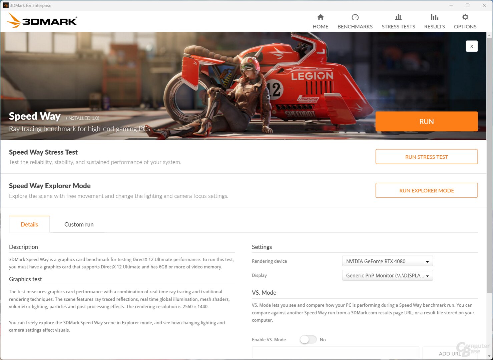This screenshot has height=360, width=493.
Task: Open the Options gear icon
Action: [465, 17]
